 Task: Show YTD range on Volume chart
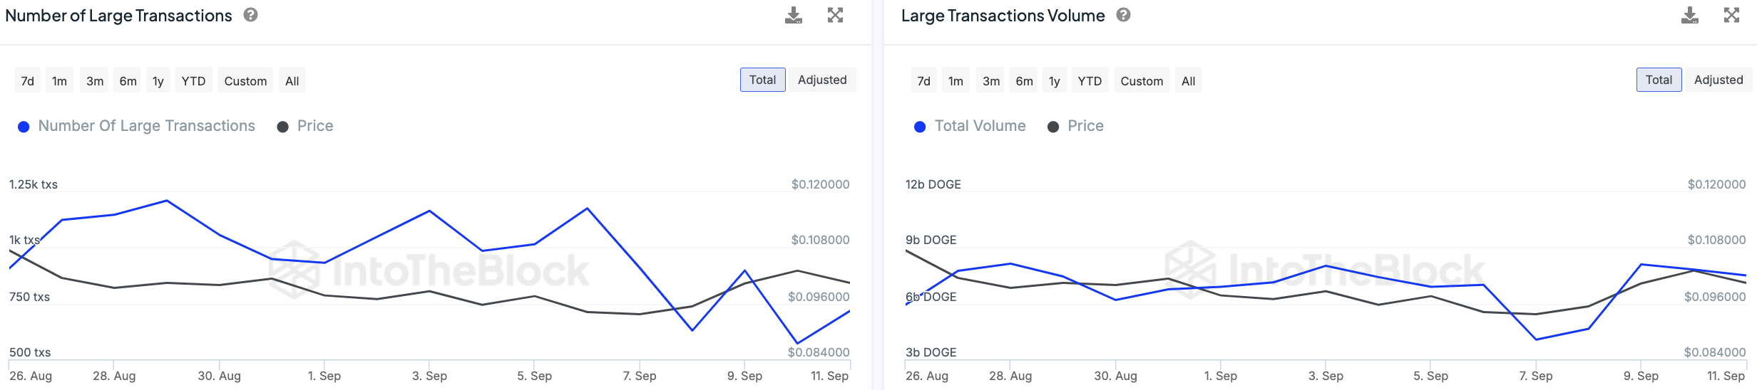[1089, 81]
